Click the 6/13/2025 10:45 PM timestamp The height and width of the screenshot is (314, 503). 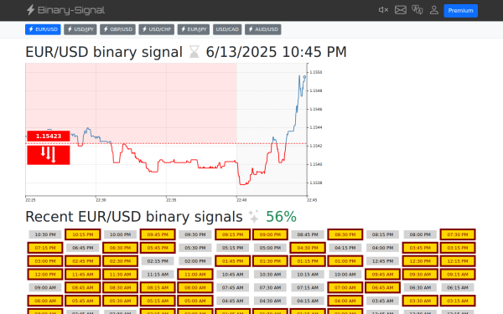(x=276, y=52)
